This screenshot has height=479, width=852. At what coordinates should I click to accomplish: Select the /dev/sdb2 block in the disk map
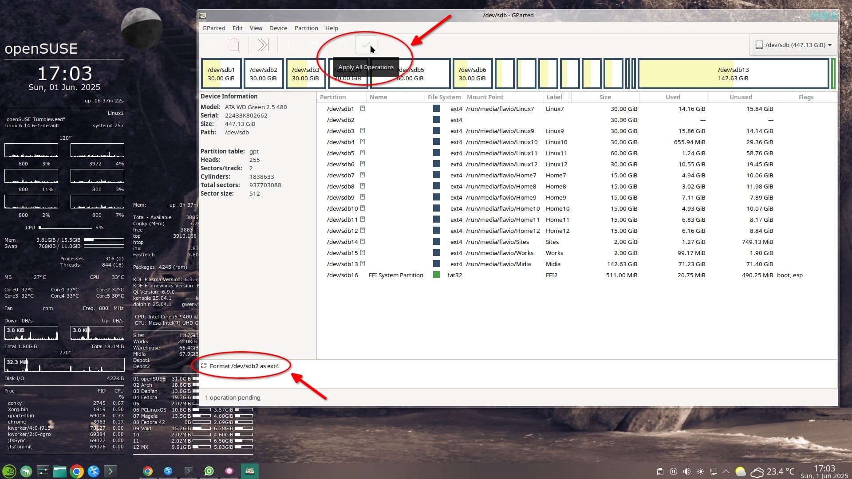(x=263, y=74)
